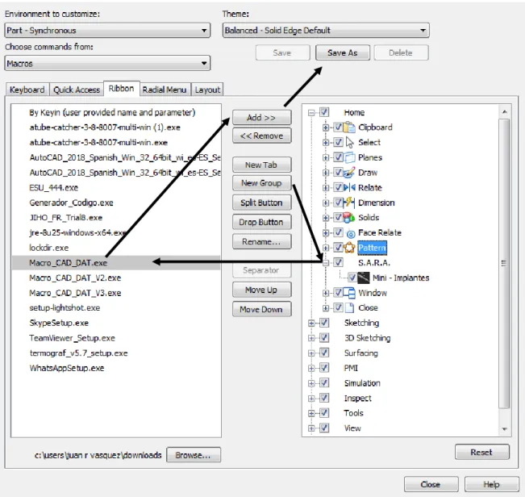
Task: Click the Solids group icon
Action: point(349,217)
